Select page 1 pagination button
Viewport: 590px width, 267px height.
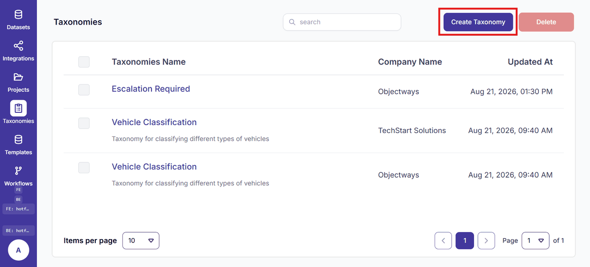point(465,240)
